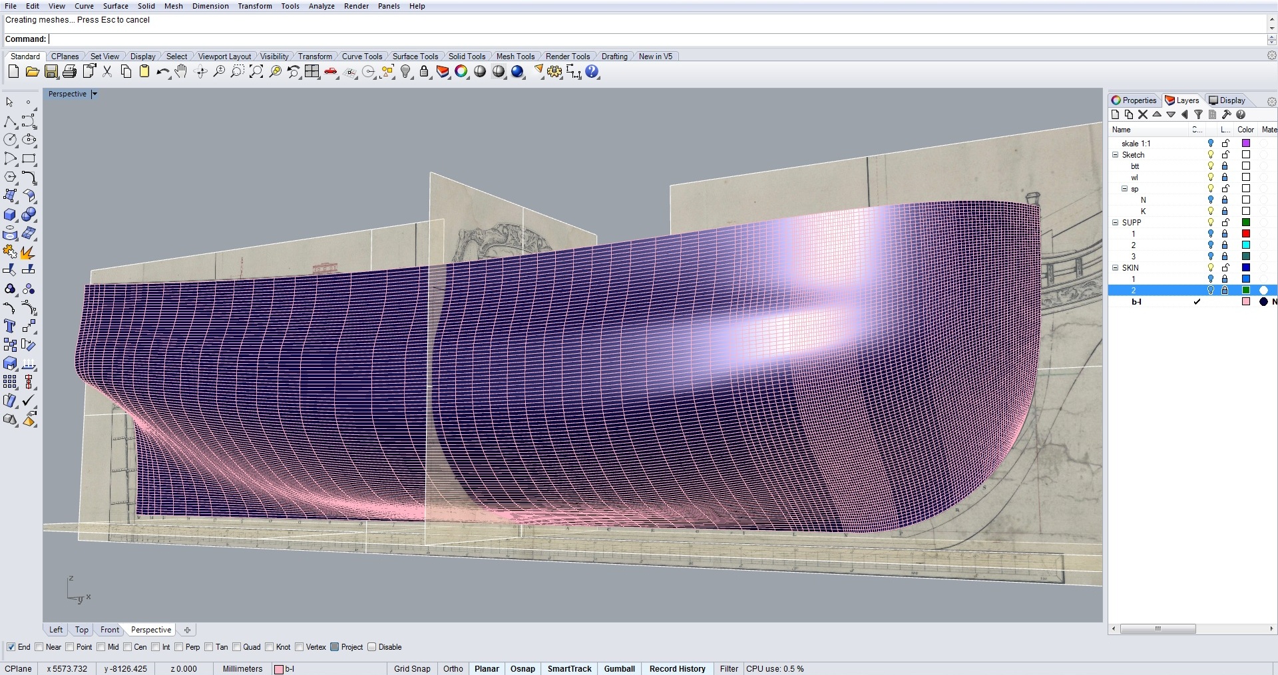Viewport: 1278px width, 675px height.
Task: Delete layer using X icon
Action: pos(1143,114)
